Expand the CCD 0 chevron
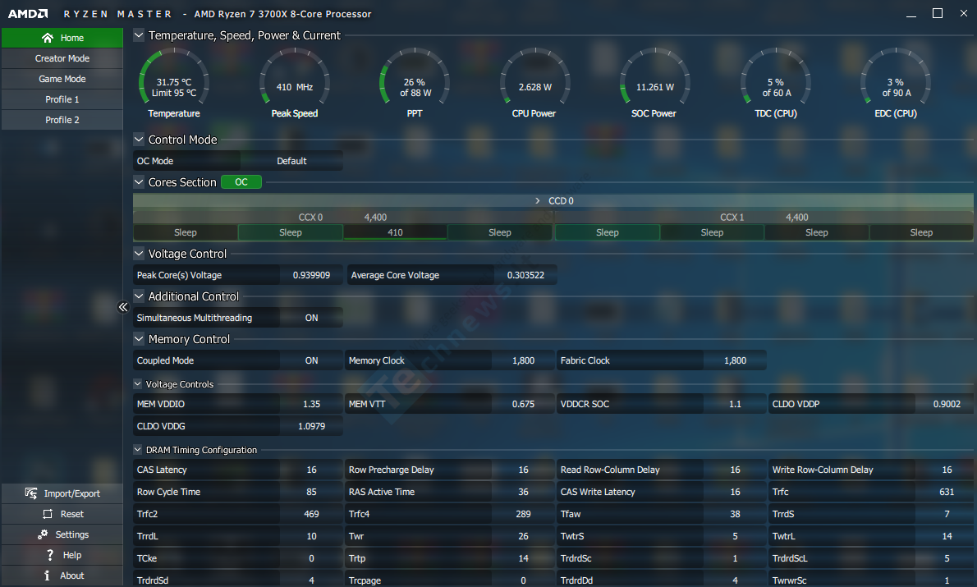 tap(538, 200)
